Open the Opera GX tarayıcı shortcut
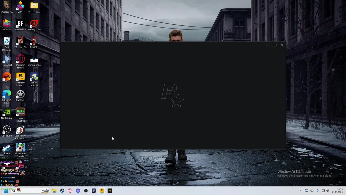This screenshot has height=195, width=346. (20, 61)
